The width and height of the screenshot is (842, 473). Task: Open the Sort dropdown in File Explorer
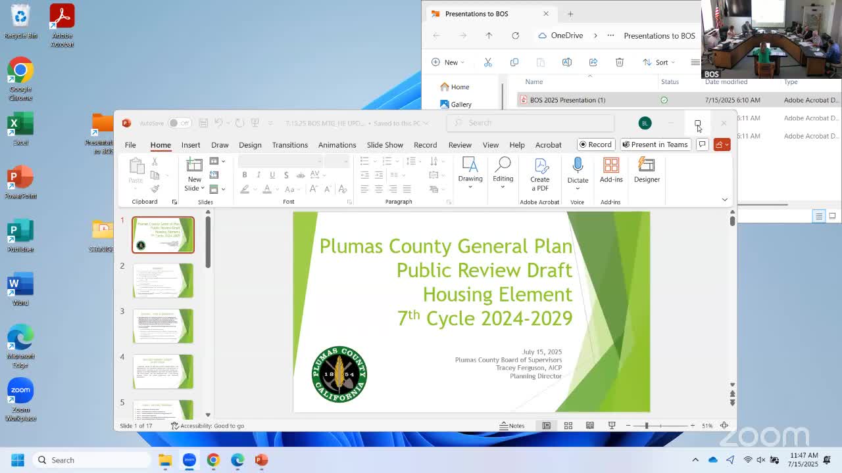658,62
